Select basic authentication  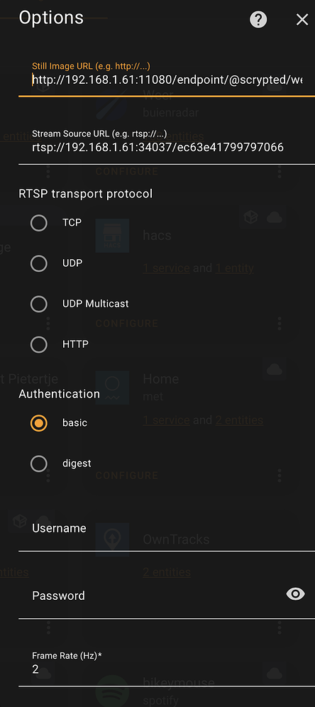coord(39,423)
